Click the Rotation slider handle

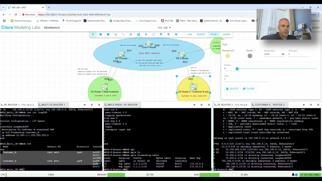click(x=237, y=69)
